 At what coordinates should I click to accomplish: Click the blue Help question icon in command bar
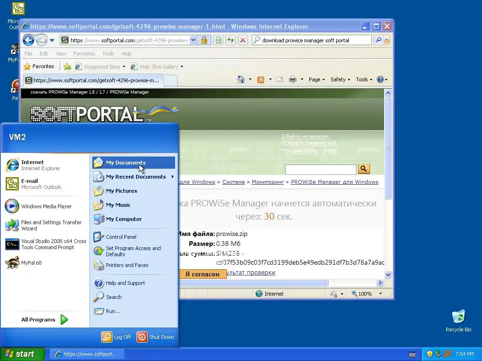tap(380, 79)
